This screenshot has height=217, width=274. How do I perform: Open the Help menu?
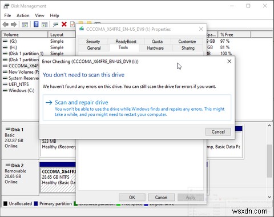point(54,15)
